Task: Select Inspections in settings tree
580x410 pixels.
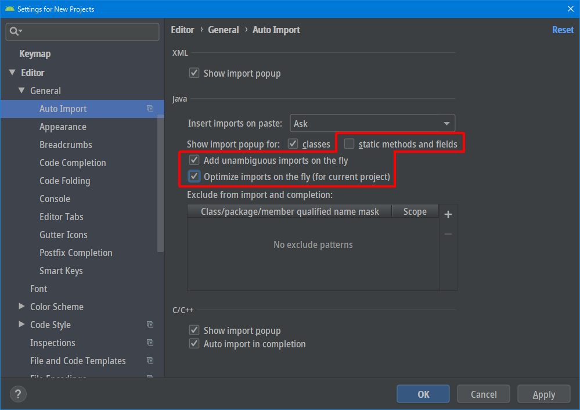Action: (x=52, y=343)
